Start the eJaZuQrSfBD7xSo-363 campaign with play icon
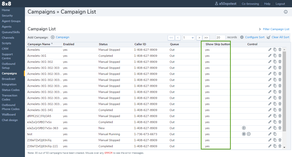Screen dimensions: 292x157 click(244, 128)
